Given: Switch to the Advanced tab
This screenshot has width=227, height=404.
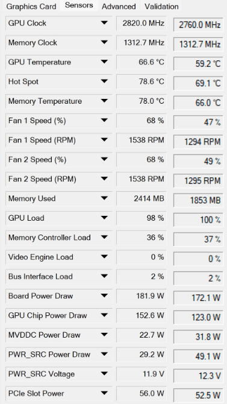Looking at the screenshot, I should coord(119,7).
